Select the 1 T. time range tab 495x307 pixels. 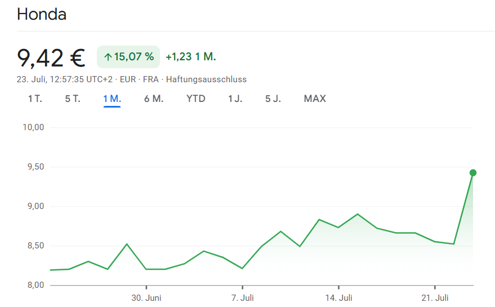click(x=35, y=99)
